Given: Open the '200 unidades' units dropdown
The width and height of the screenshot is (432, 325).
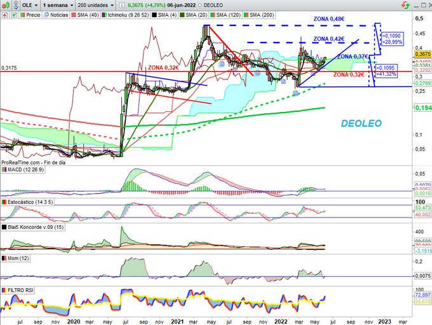Looking at the screenshot, I should [x=95, y=5].
